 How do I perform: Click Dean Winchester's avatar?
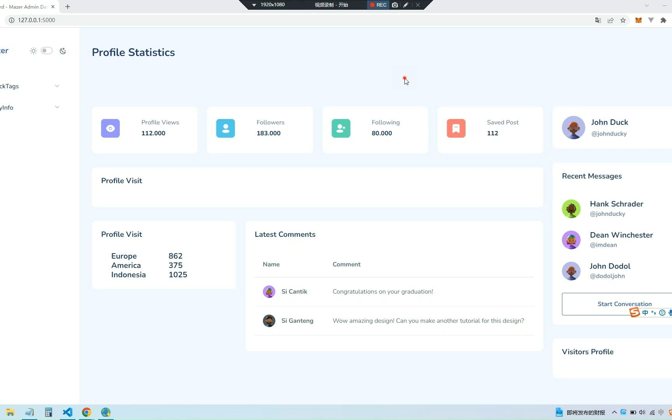[571, 240]
